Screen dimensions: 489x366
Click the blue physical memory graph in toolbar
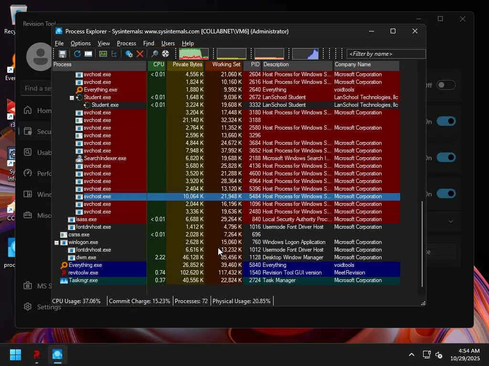coord(305,54)
